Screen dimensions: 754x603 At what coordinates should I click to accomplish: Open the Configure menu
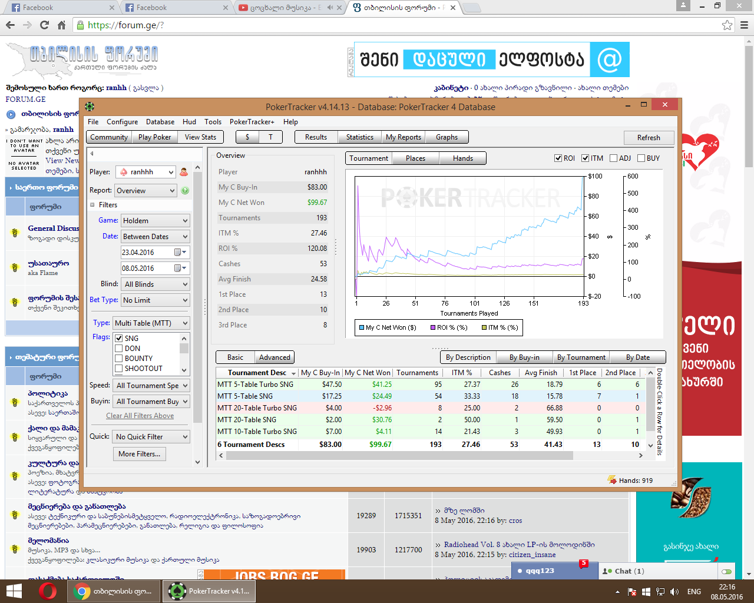coord(122,122)
